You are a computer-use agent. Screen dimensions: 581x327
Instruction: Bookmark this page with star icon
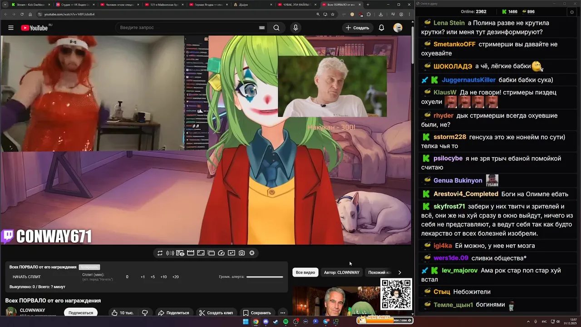click(x=332, y=14)
